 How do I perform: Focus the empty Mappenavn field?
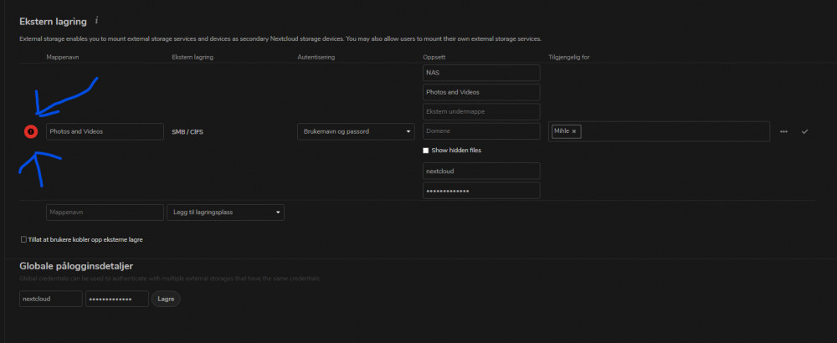[105, 212]
